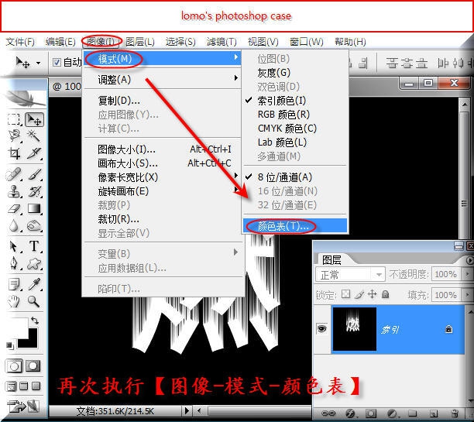Screen dimensions: 474x422
Task: Open the 图层(L) menu
Action: pos(140,41)
